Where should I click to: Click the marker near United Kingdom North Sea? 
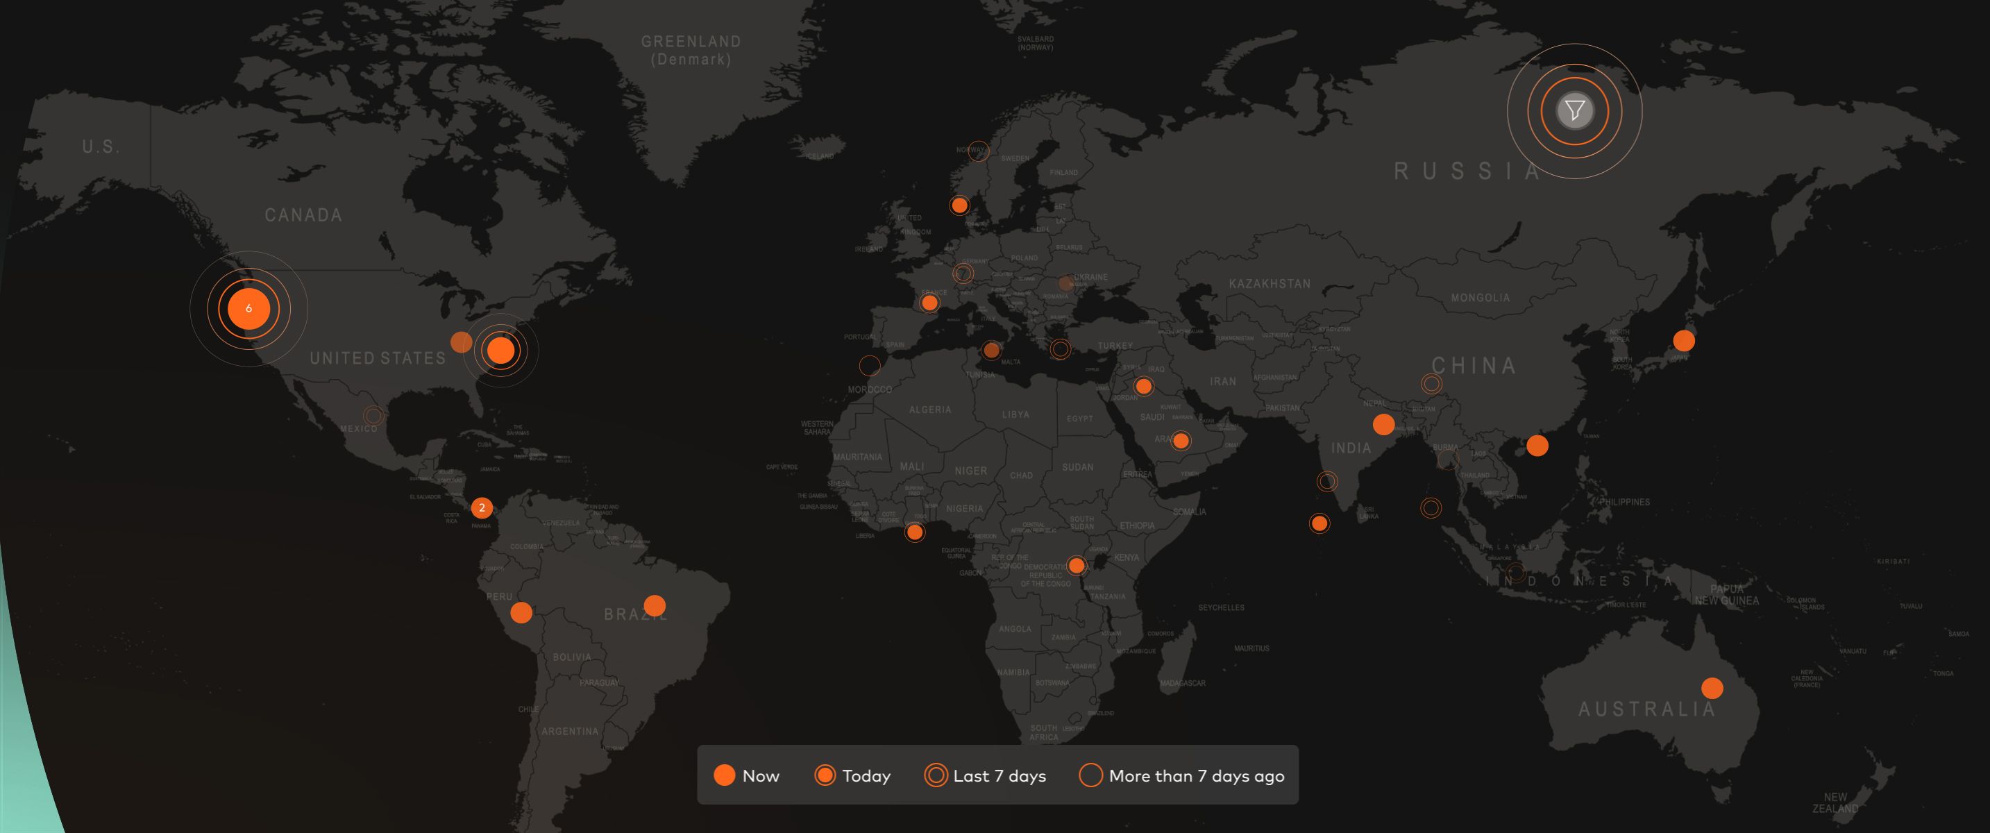pos(959,205)
